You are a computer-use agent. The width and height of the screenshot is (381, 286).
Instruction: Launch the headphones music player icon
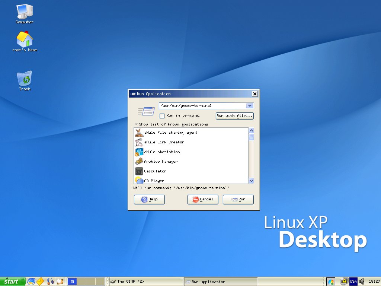pyautogui.click(x=50, y=282)
